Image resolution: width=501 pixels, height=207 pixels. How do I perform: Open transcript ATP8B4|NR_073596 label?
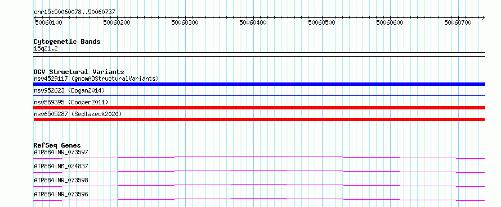click(x=61, y=194)
